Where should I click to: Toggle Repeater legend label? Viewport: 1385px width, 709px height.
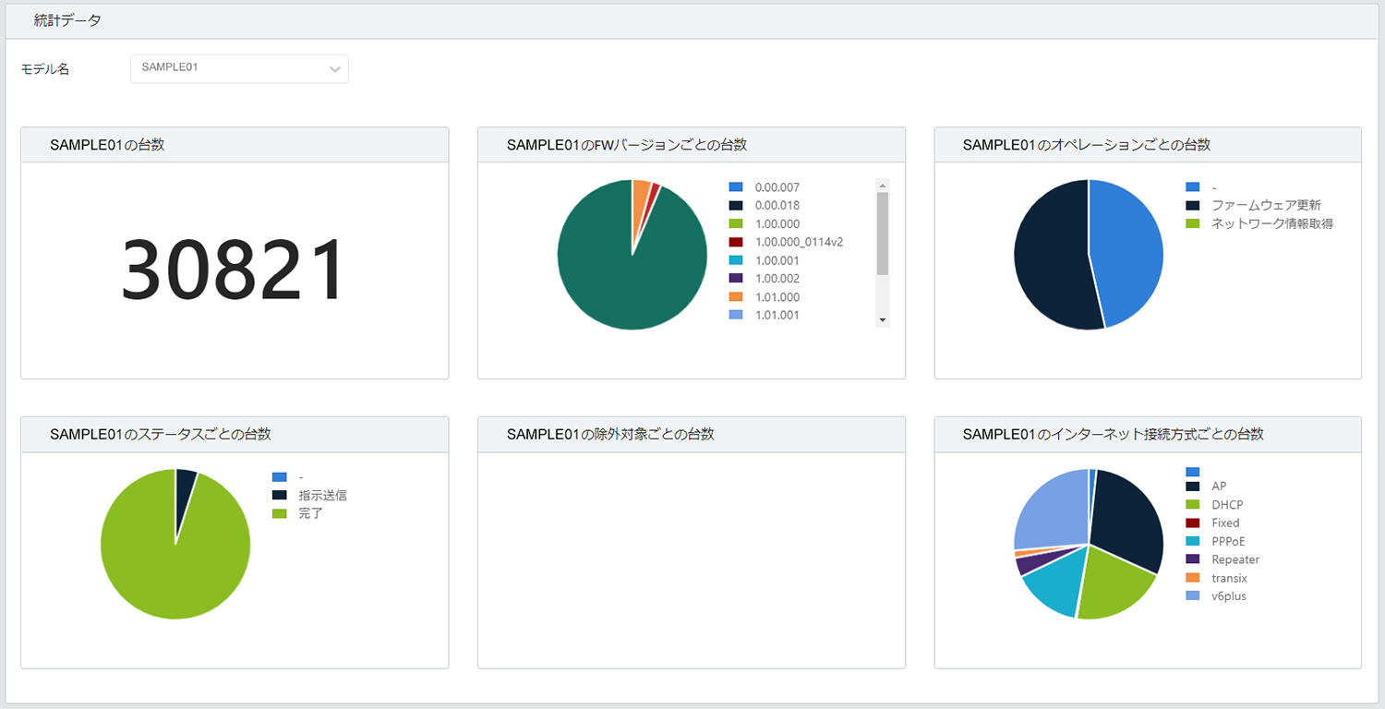(1235, 559)
